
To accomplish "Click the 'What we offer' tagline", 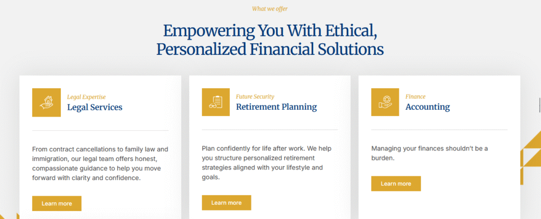I will click(x=270, y=8).
